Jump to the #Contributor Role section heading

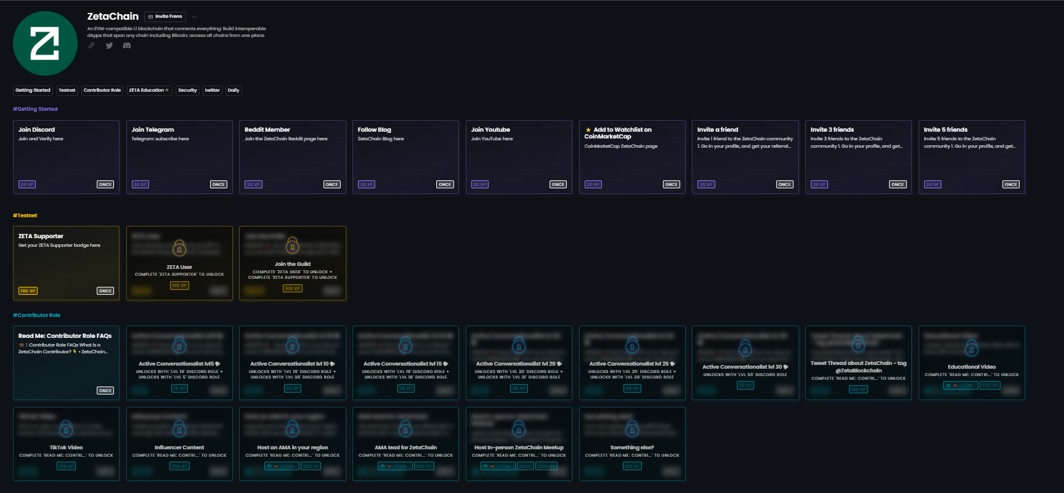click(x=37, y=315)
